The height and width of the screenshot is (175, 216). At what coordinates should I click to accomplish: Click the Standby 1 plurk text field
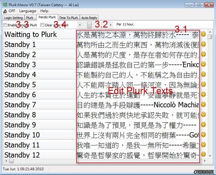click(x=138, y=44)
